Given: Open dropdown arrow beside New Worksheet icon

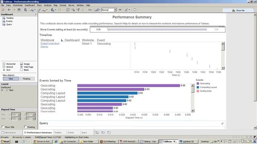Looking at the screenshot, I should [x=35, y=10].
